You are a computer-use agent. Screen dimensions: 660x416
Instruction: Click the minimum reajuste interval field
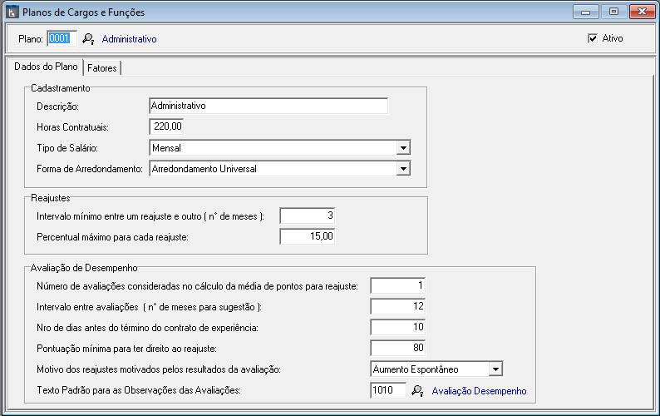[308, 215]
